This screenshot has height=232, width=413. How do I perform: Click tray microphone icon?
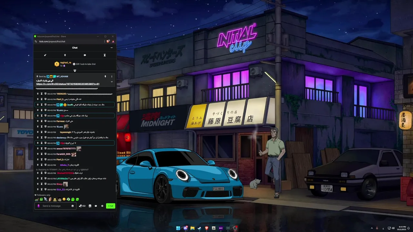coord(377,228)
